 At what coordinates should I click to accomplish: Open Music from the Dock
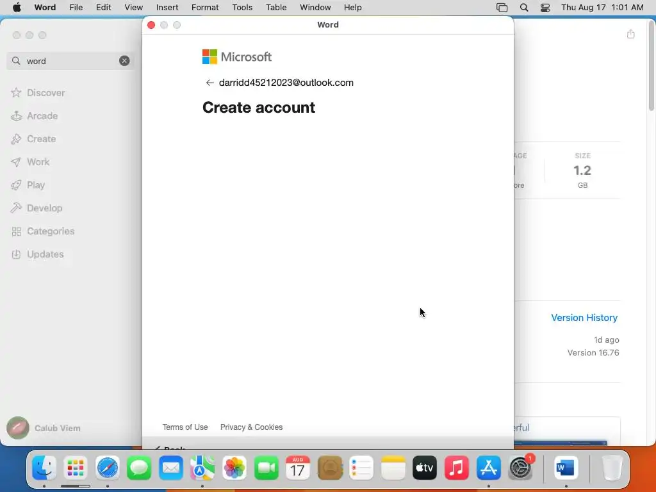[456, 468]
